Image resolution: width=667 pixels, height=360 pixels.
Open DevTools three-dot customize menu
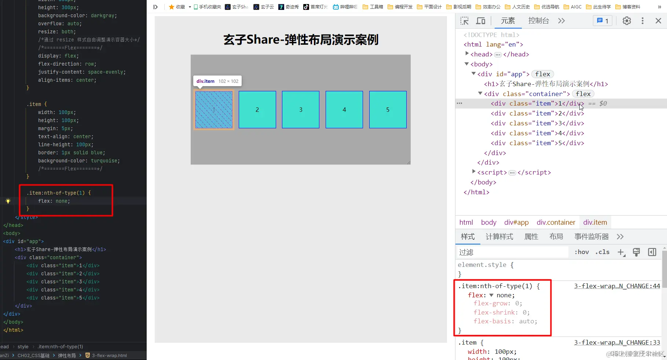coord(642,21)
